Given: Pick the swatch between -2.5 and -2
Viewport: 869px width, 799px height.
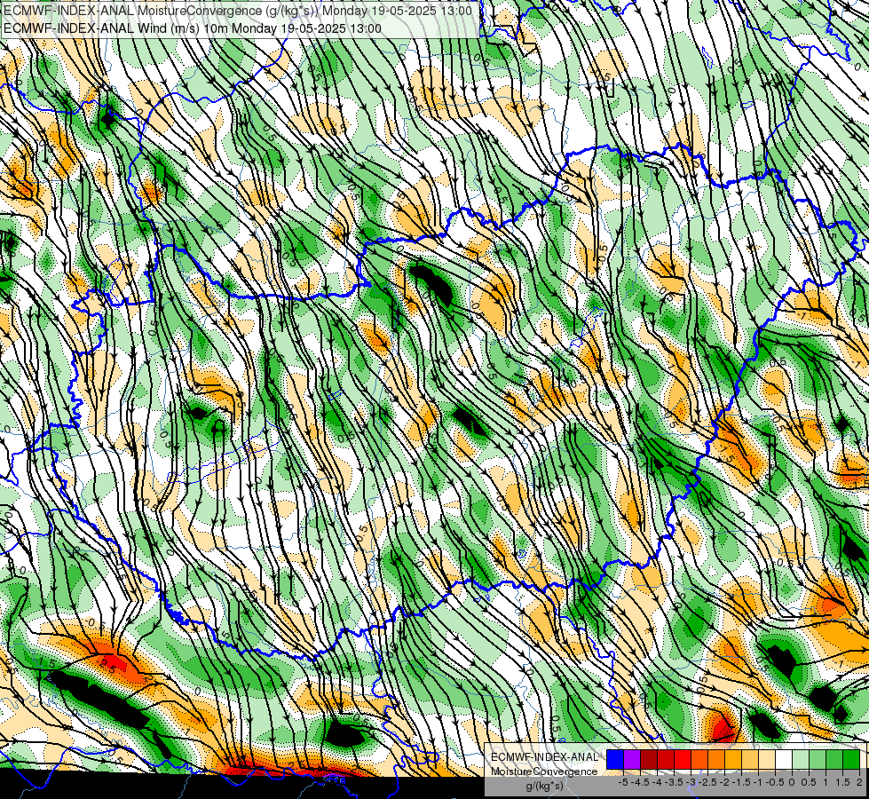Looking at the screenshot, I should click(716, 759).
